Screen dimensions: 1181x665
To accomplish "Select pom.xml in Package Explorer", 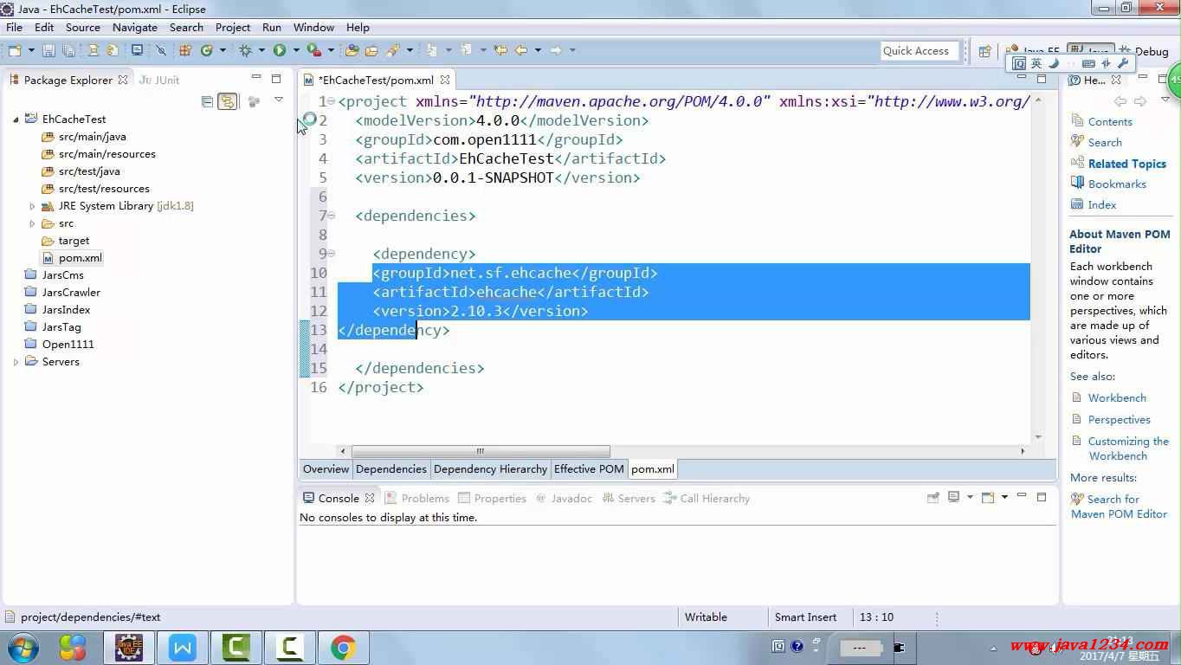I will pos(80,258).
